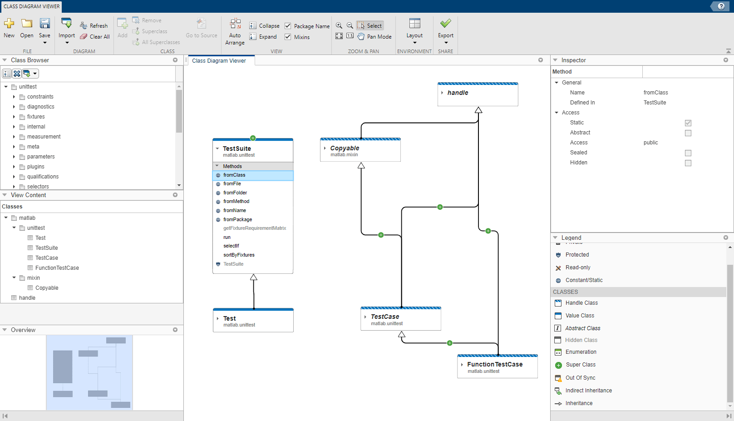
Task: Disable the Mixins checkbox
Action: (x=288, y=37)
